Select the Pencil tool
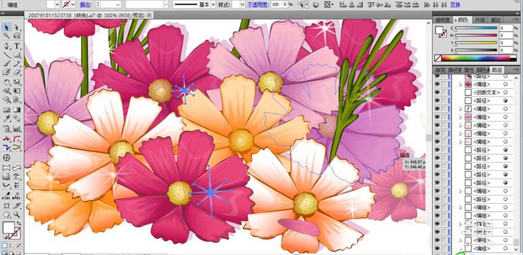 tap(16, 63)
